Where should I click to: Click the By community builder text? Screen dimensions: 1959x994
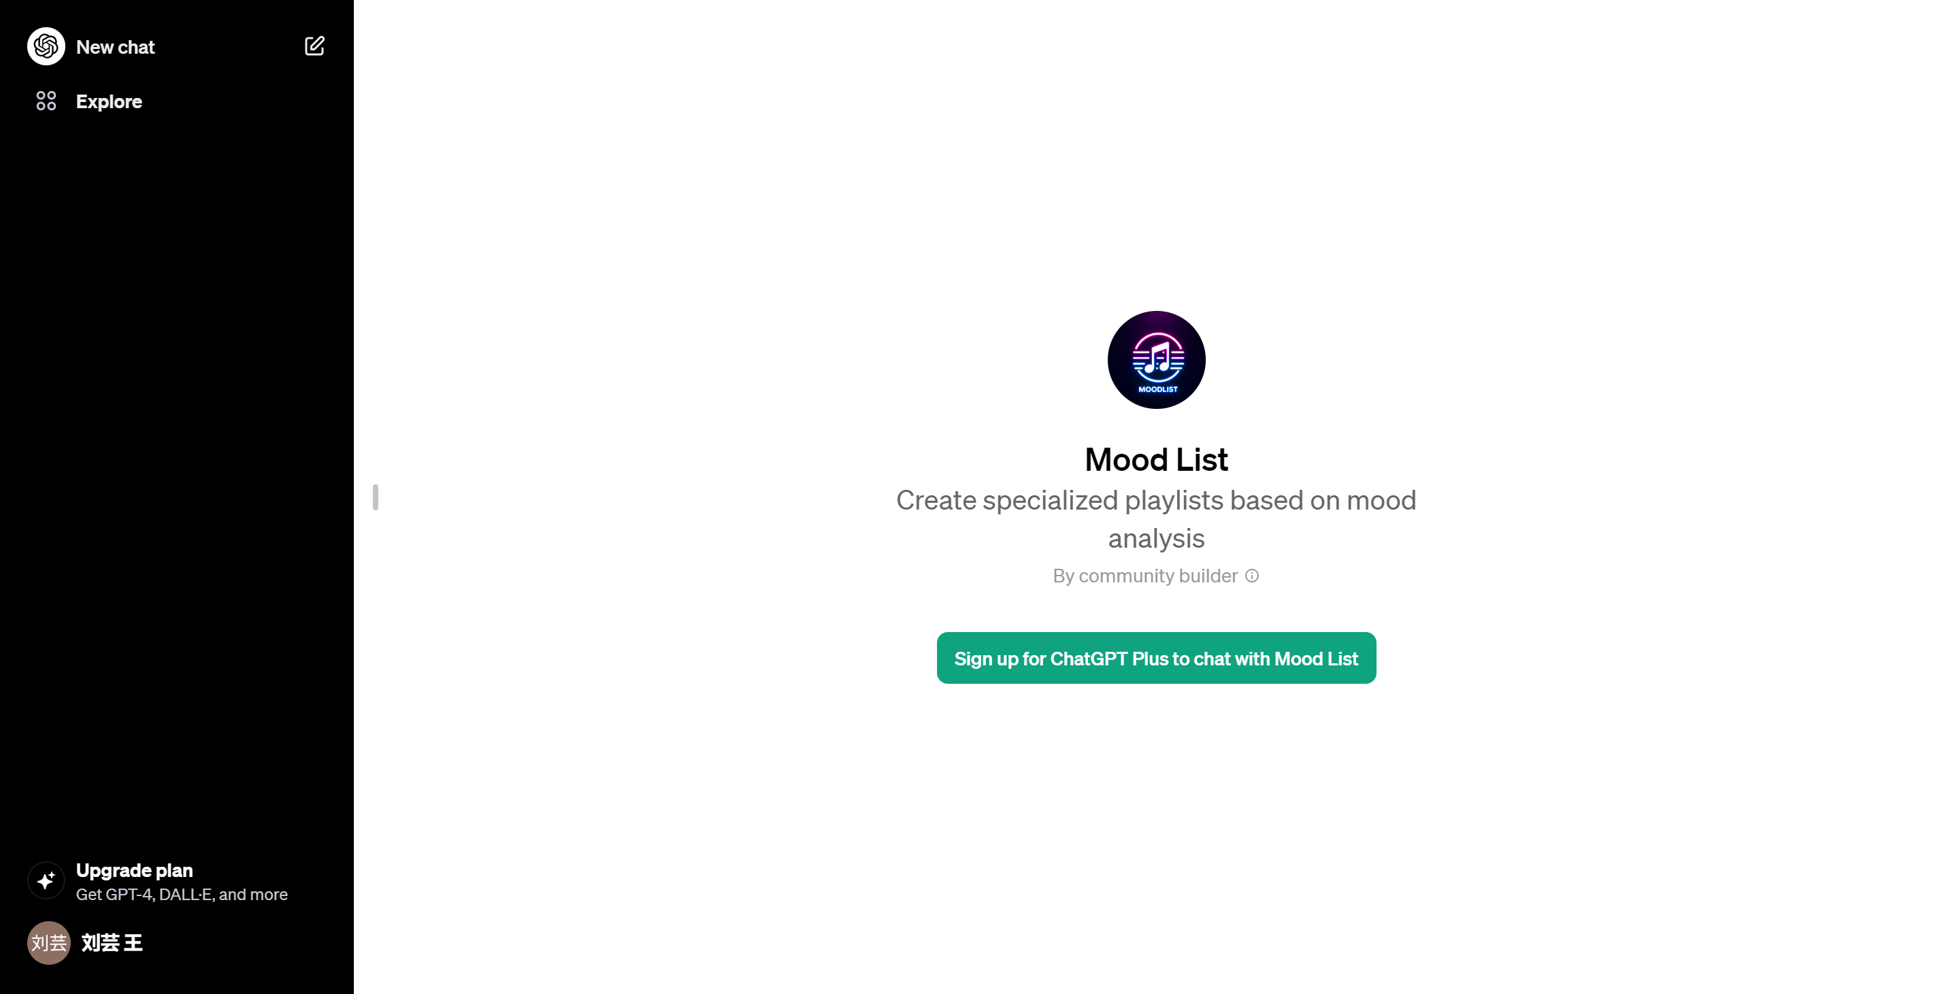coord(1145,576)
